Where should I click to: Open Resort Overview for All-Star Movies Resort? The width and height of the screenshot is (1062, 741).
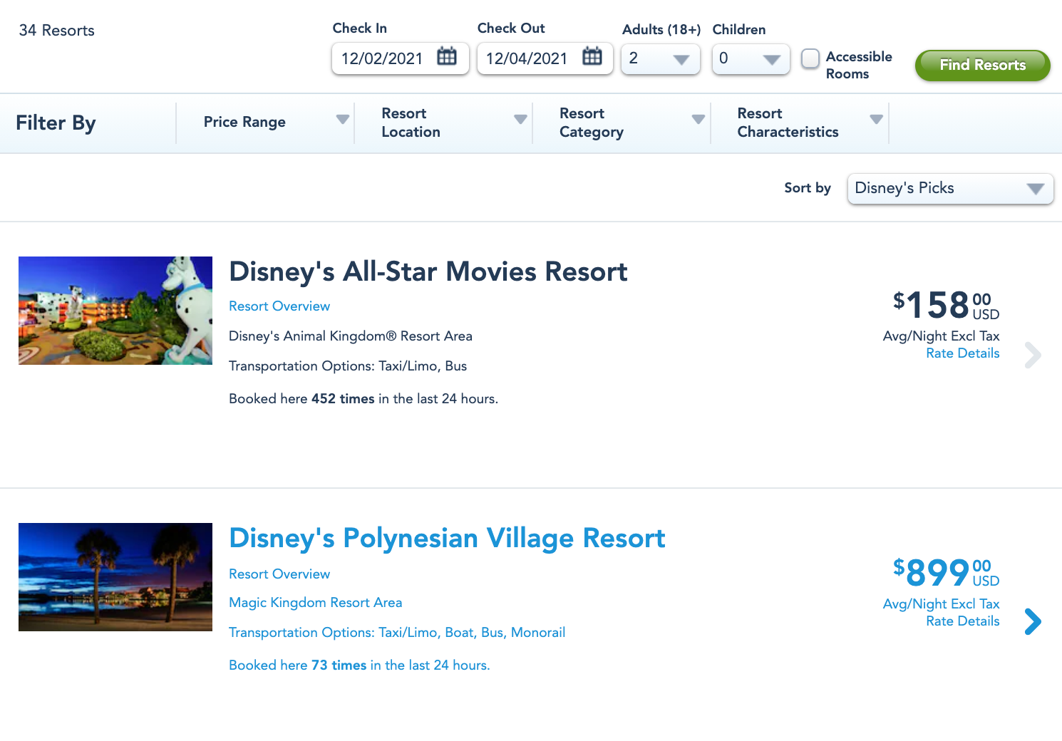tap(279, 306)
